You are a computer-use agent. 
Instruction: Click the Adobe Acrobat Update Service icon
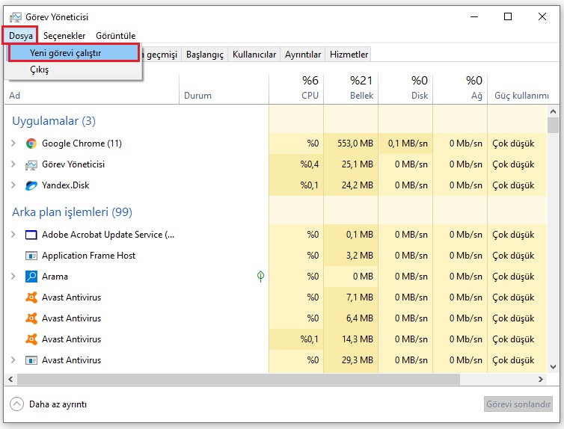click(31, 235)
